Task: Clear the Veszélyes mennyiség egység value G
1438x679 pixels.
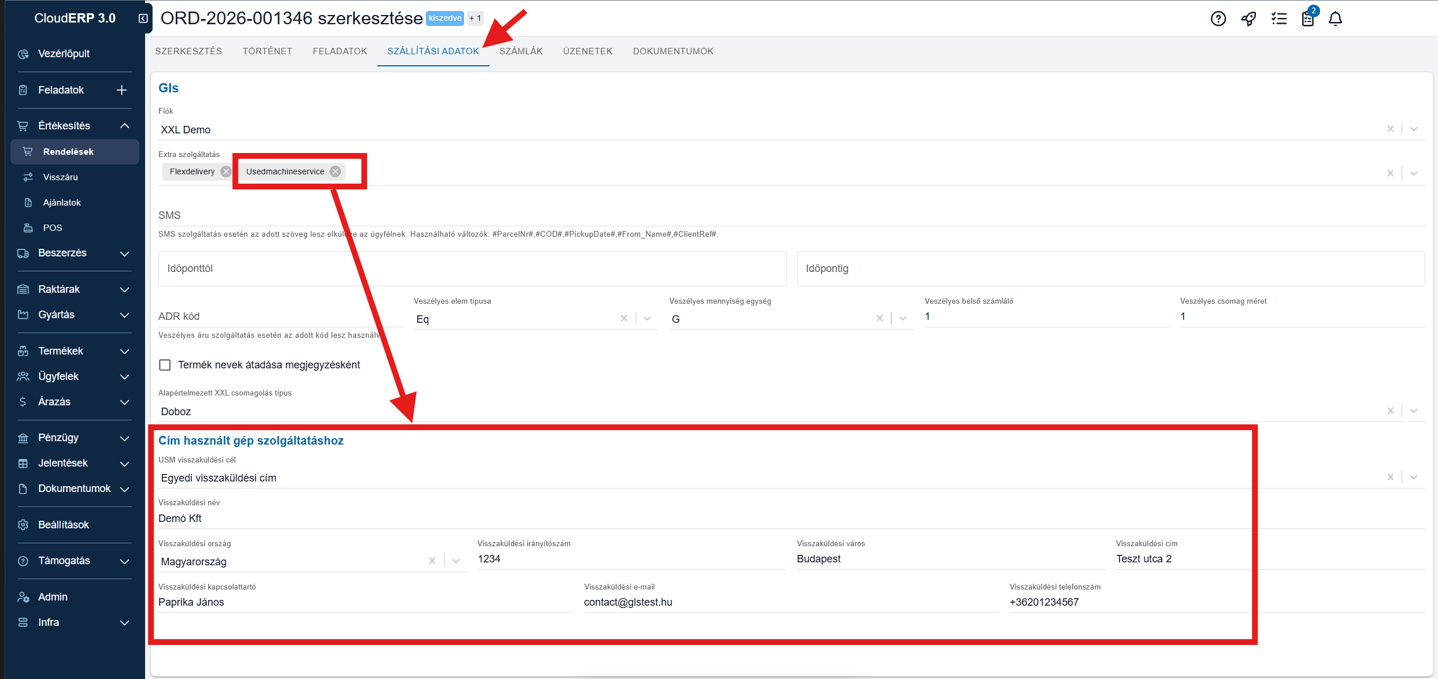Action: tap(880, 318)
